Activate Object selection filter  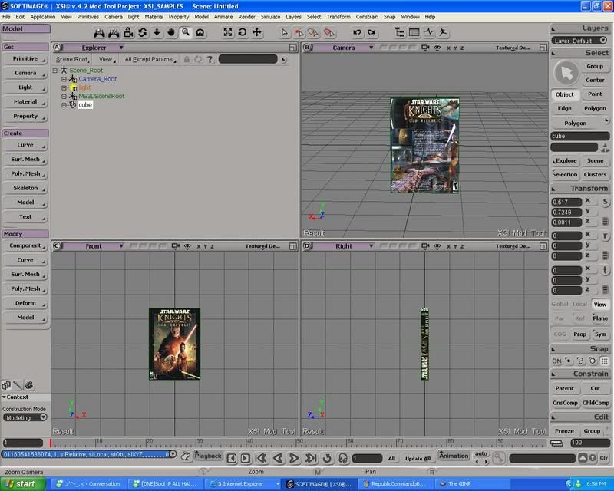click(x=564, y=94)
